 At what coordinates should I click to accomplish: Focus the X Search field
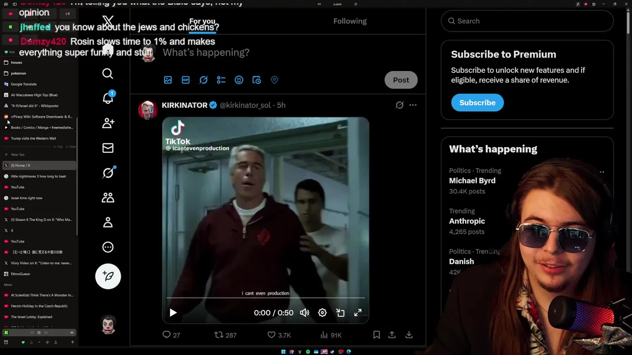tap(527, 21)
